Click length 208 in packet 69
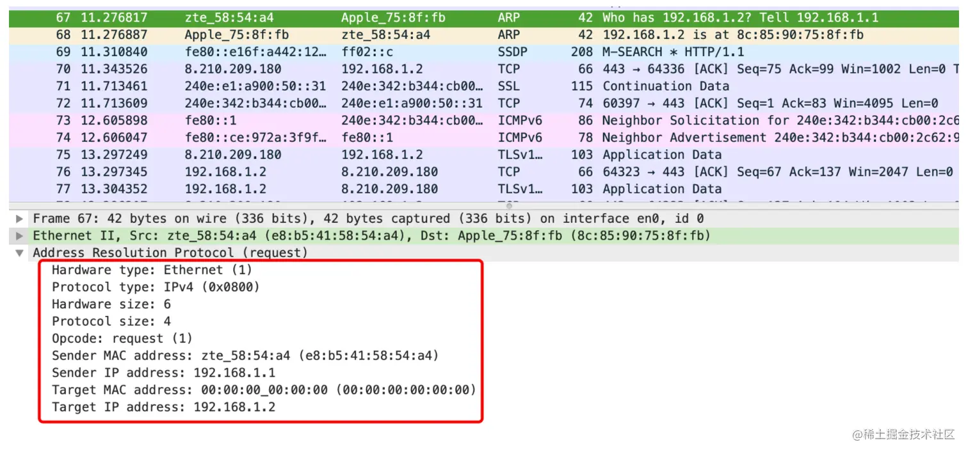968x454 pixels. 582,52
